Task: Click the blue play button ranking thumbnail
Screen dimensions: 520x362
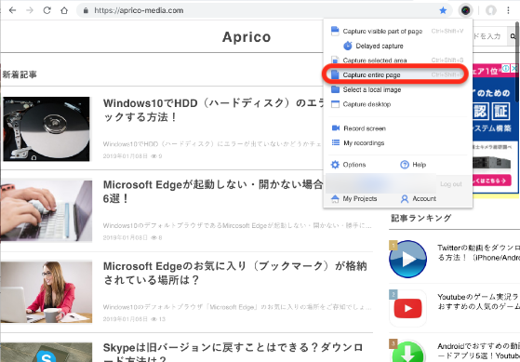Action: click(407, 259)
